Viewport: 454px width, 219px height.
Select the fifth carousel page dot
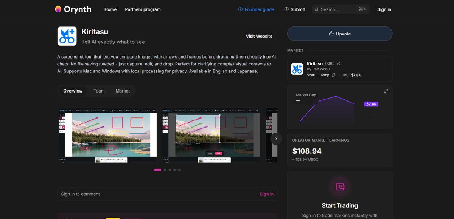pyautogui.click(x=179, y=170)
